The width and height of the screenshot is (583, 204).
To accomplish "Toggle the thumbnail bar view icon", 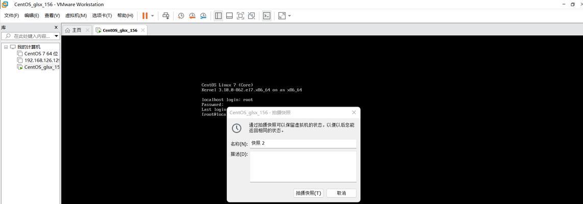I will (x=229, y=16).
